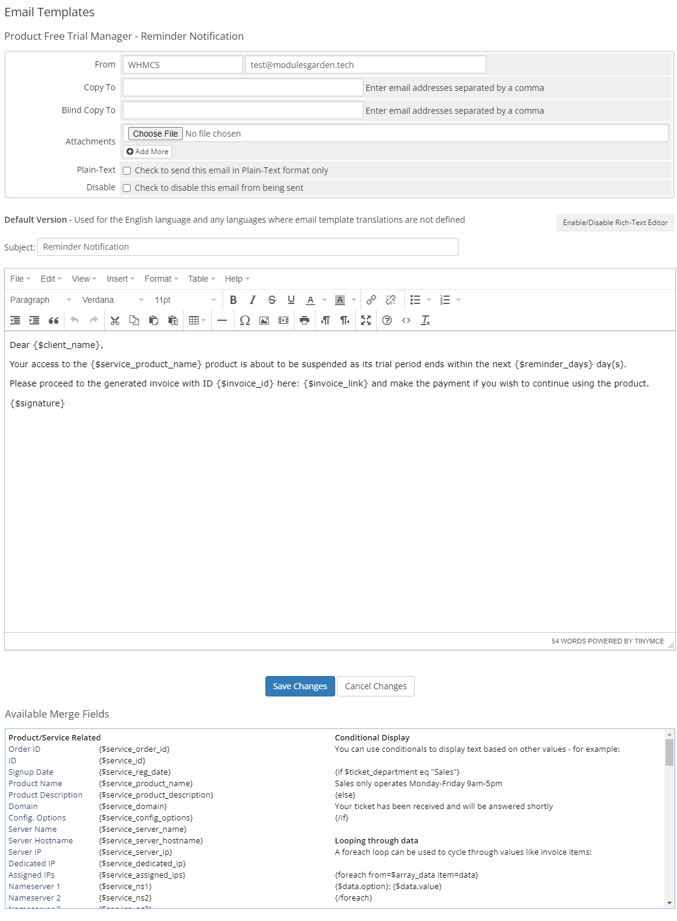This screenshot has height=921, width=677.
Task: Open Paragraph block format dropdown
Action: click(x=41, y=300)
